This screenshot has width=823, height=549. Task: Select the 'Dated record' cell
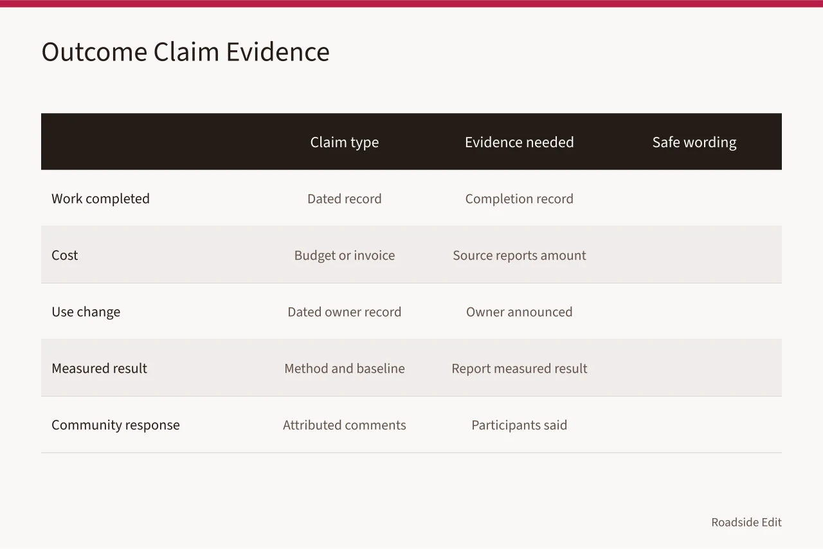(x=345, y=199)
